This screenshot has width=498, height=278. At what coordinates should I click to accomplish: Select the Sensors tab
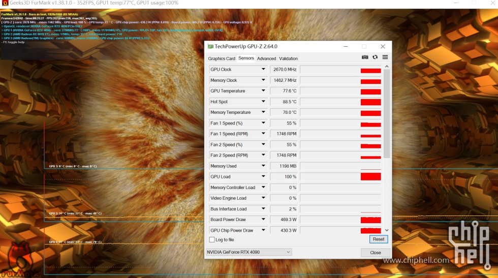pos(246,58)
